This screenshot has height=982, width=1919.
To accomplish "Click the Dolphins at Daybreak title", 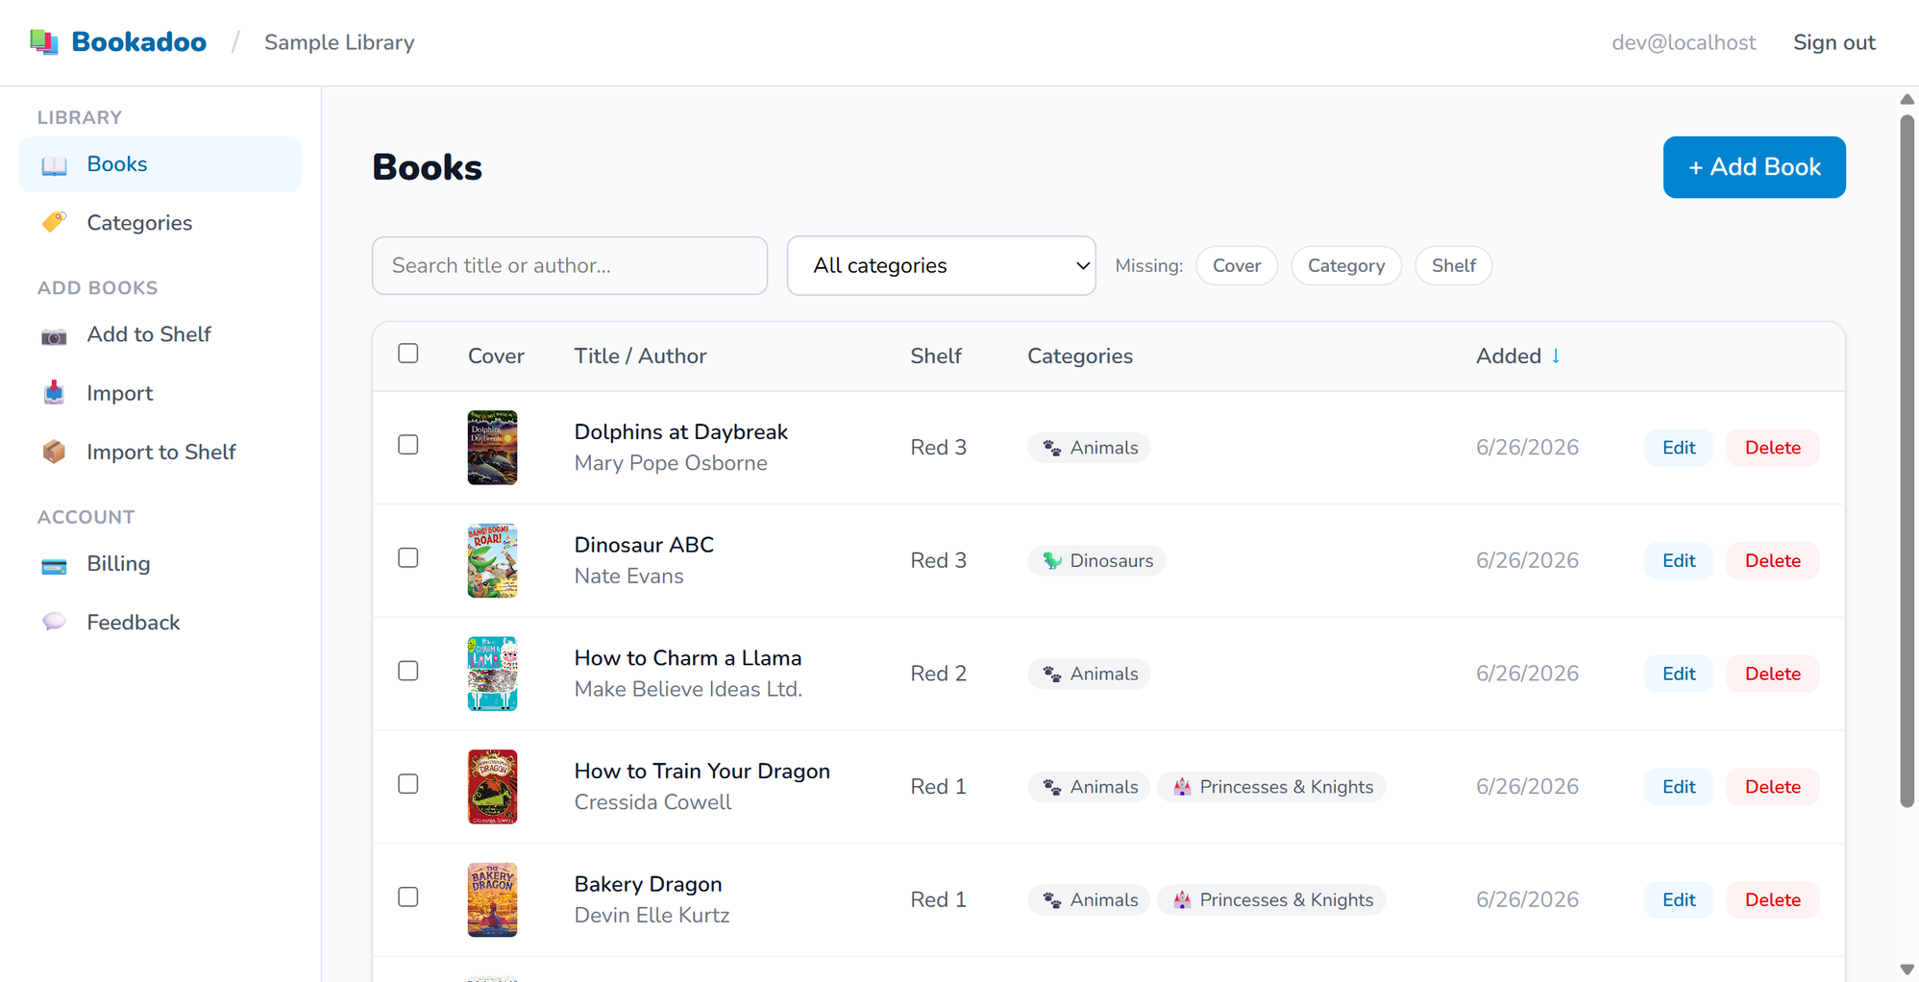I will click(x=680, y=432).
